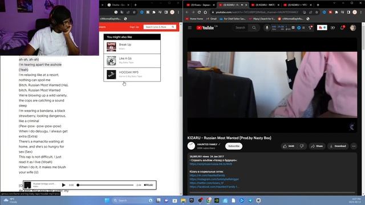Open the Home Home bookmark
Screen dimensions: 365x205
pos(194,19)
